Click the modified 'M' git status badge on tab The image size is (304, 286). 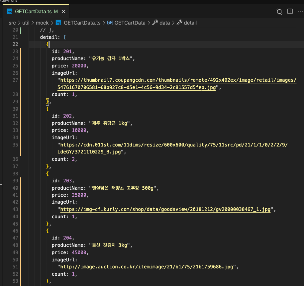[x=56, y=11]
